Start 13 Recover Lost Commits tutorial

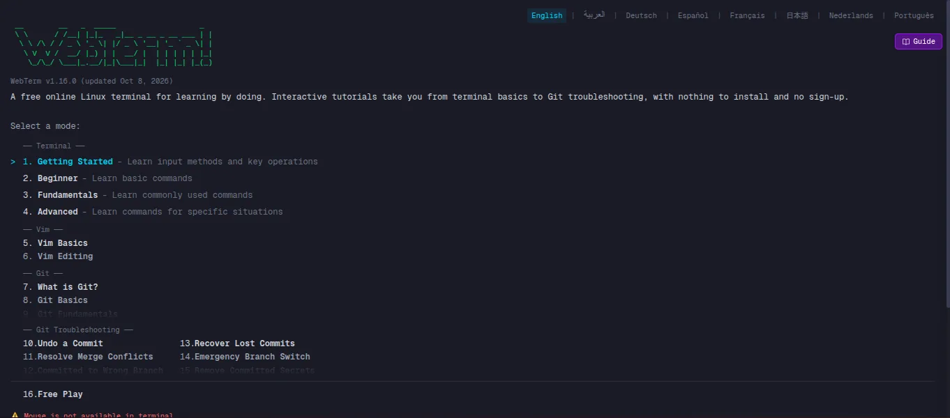237,343
